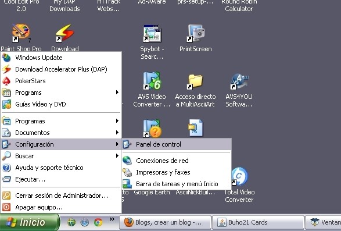Click the Cerrar sesión key icon
Viewport: 341px width, 231px height.
6,196
